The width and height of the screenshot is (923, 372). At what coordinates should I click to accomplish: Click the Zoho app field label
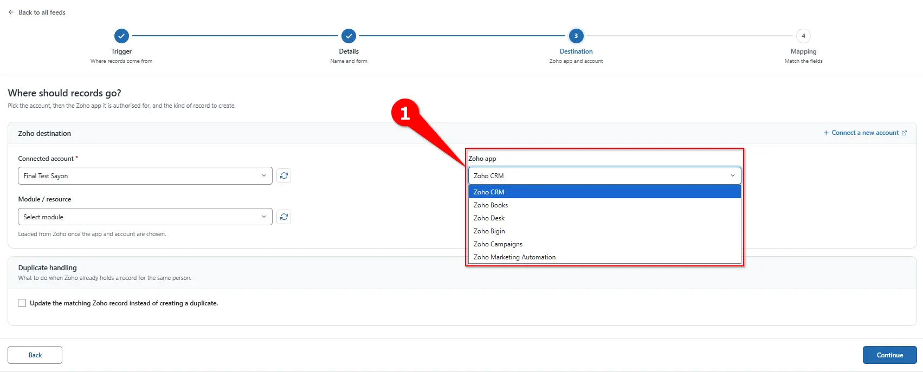[482, 159]
